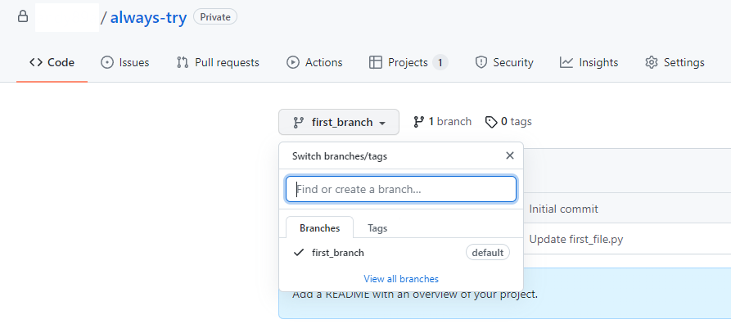This screenshot has height=333, width=731.
Task: Open the always-try repository link
Action: [x=148, y=17]
